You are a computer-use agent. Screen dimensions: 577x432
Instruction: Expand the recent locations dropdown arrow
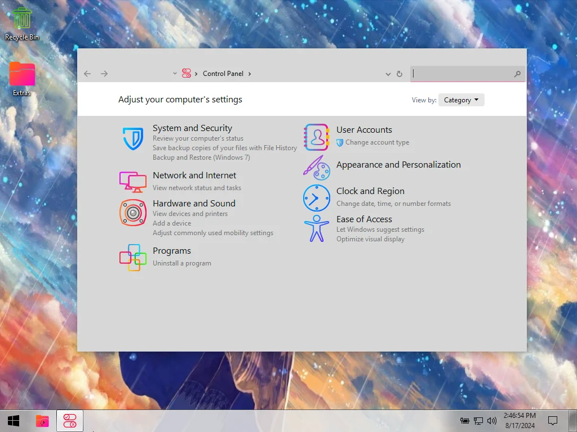[x=175, y=74]
